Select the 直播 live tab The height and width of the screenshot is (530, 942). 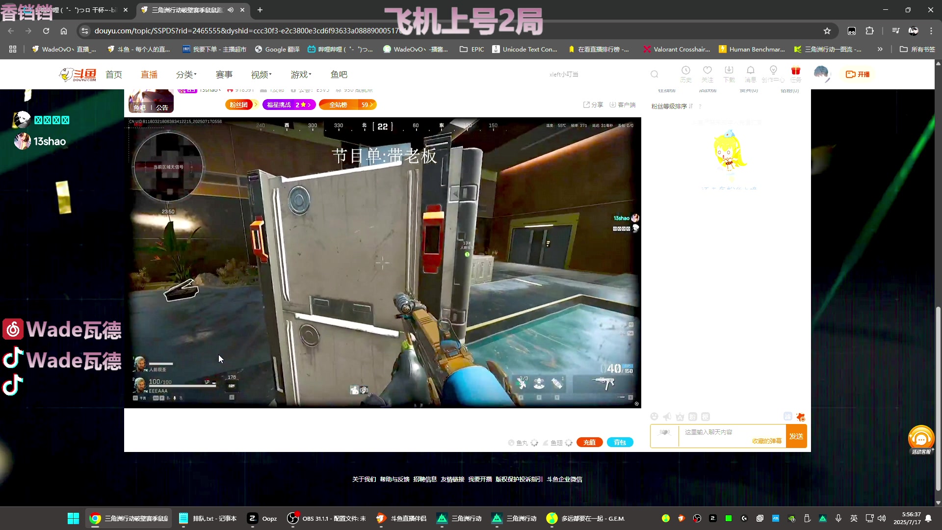149,75
